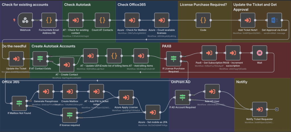This screenshot has width=291, height=132.
Task: Click the false output of If Mailbox Not Found
Action: point(26,106)
